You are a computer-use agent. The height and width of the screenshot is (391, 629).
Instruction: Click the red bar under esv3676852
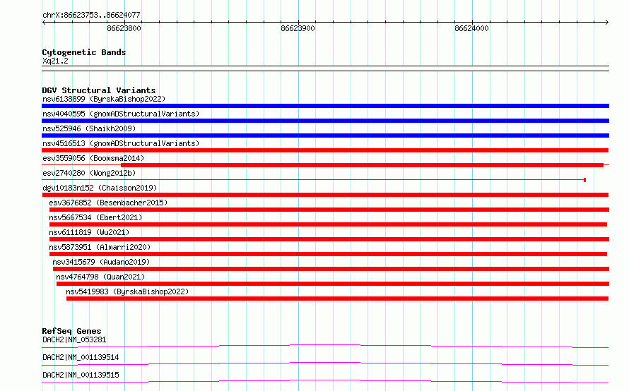pyautogui.click(x=329, y=210)
